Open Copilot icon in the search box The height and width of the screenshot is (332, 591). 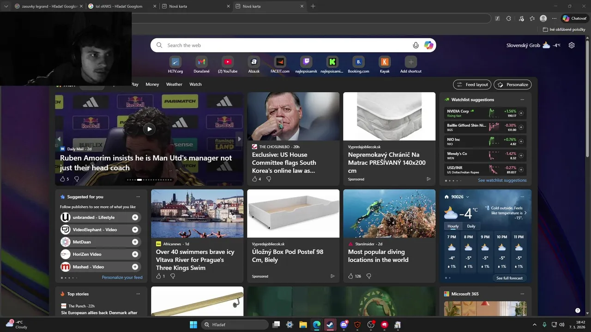pos(428,45)
